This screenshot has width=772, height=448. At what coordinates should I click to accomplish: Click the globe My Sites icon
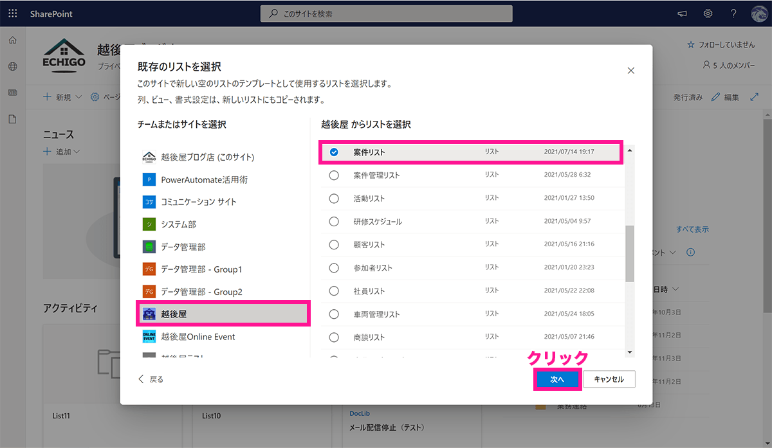point(12,66)
